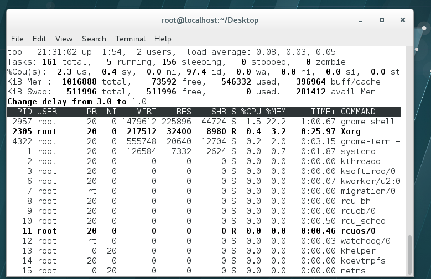Click the 1479612 VIRT value
Viewport: 431px width, 279px height.
[x=139, y=122]
